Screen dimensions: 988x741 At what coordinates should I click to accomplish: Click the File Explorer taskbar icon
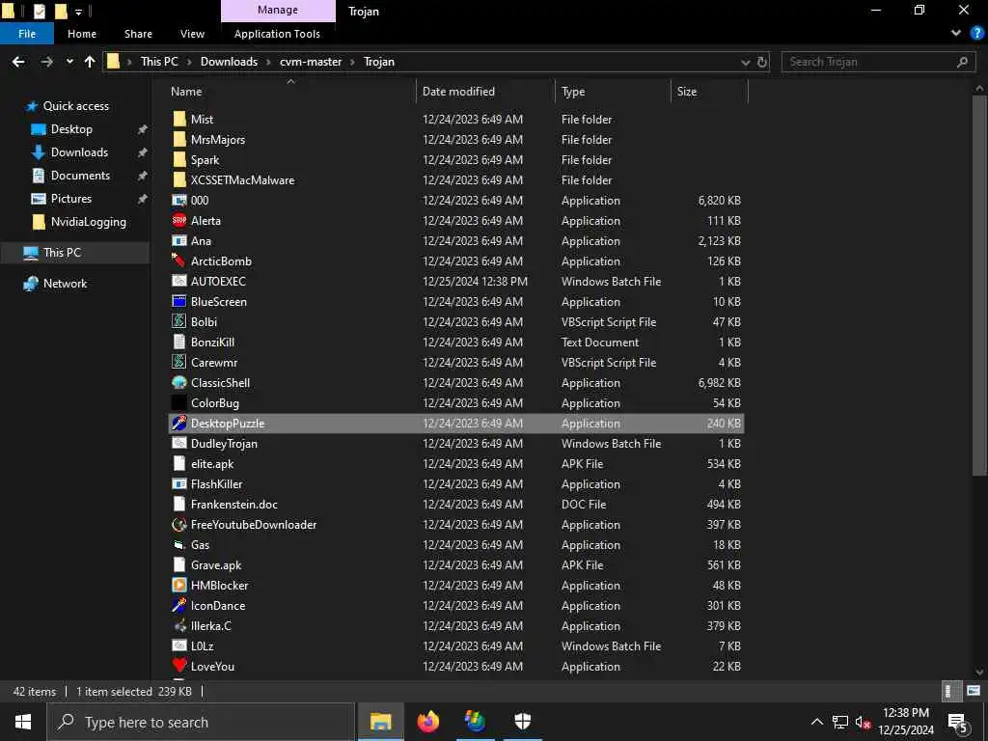(x=380, y=722)
